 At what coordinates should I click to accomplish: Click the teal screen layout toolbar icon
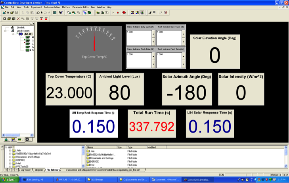coord(55,13)
